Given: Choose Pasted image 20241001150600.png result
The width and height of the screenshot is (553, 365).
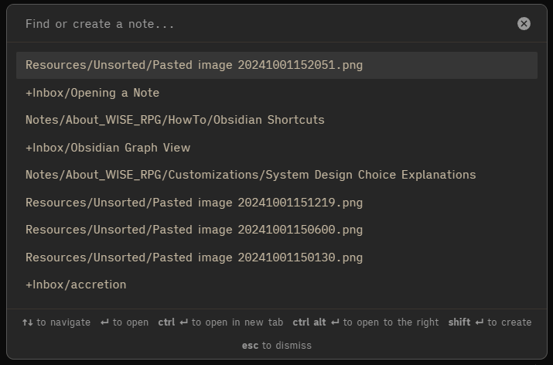Looking at the screenshot, I should pos(194,230).
